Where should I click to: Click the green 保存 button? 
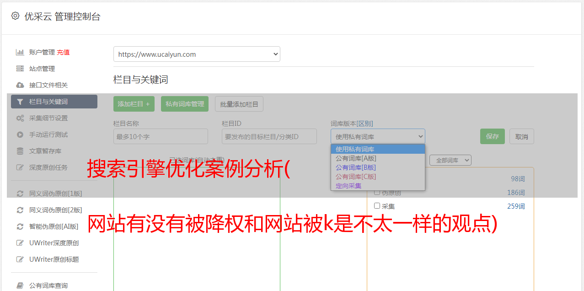tap(493, 136)
